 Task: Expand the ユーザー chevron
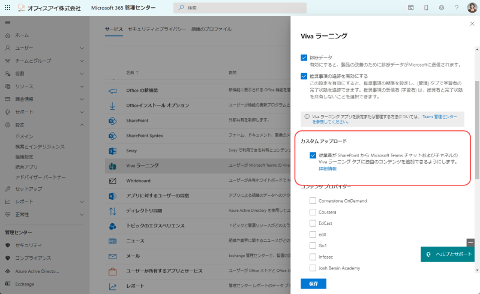(x=82, y=48)
